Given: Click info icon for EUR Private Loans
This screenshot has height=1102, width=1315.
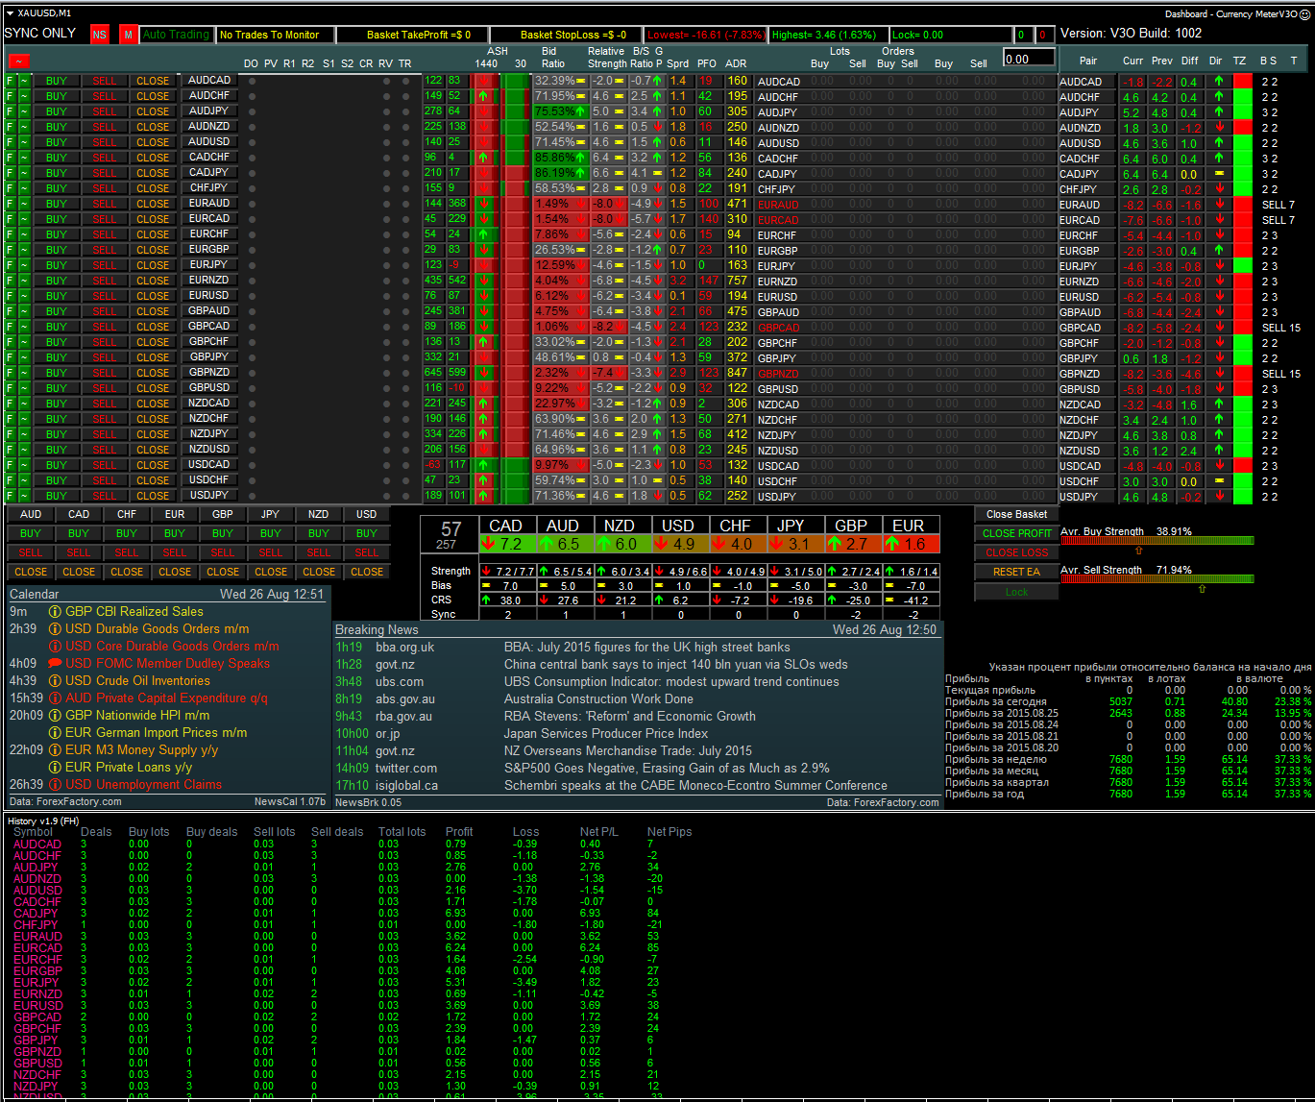Looking at the screenshot, I should [55, 768].
